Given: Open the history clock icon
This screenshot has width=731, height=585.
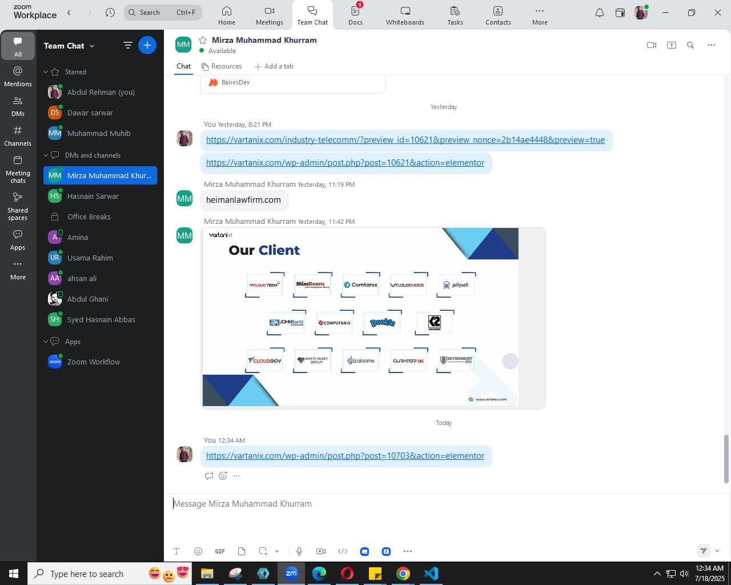Looking at the screenshot, I should 110,13.
